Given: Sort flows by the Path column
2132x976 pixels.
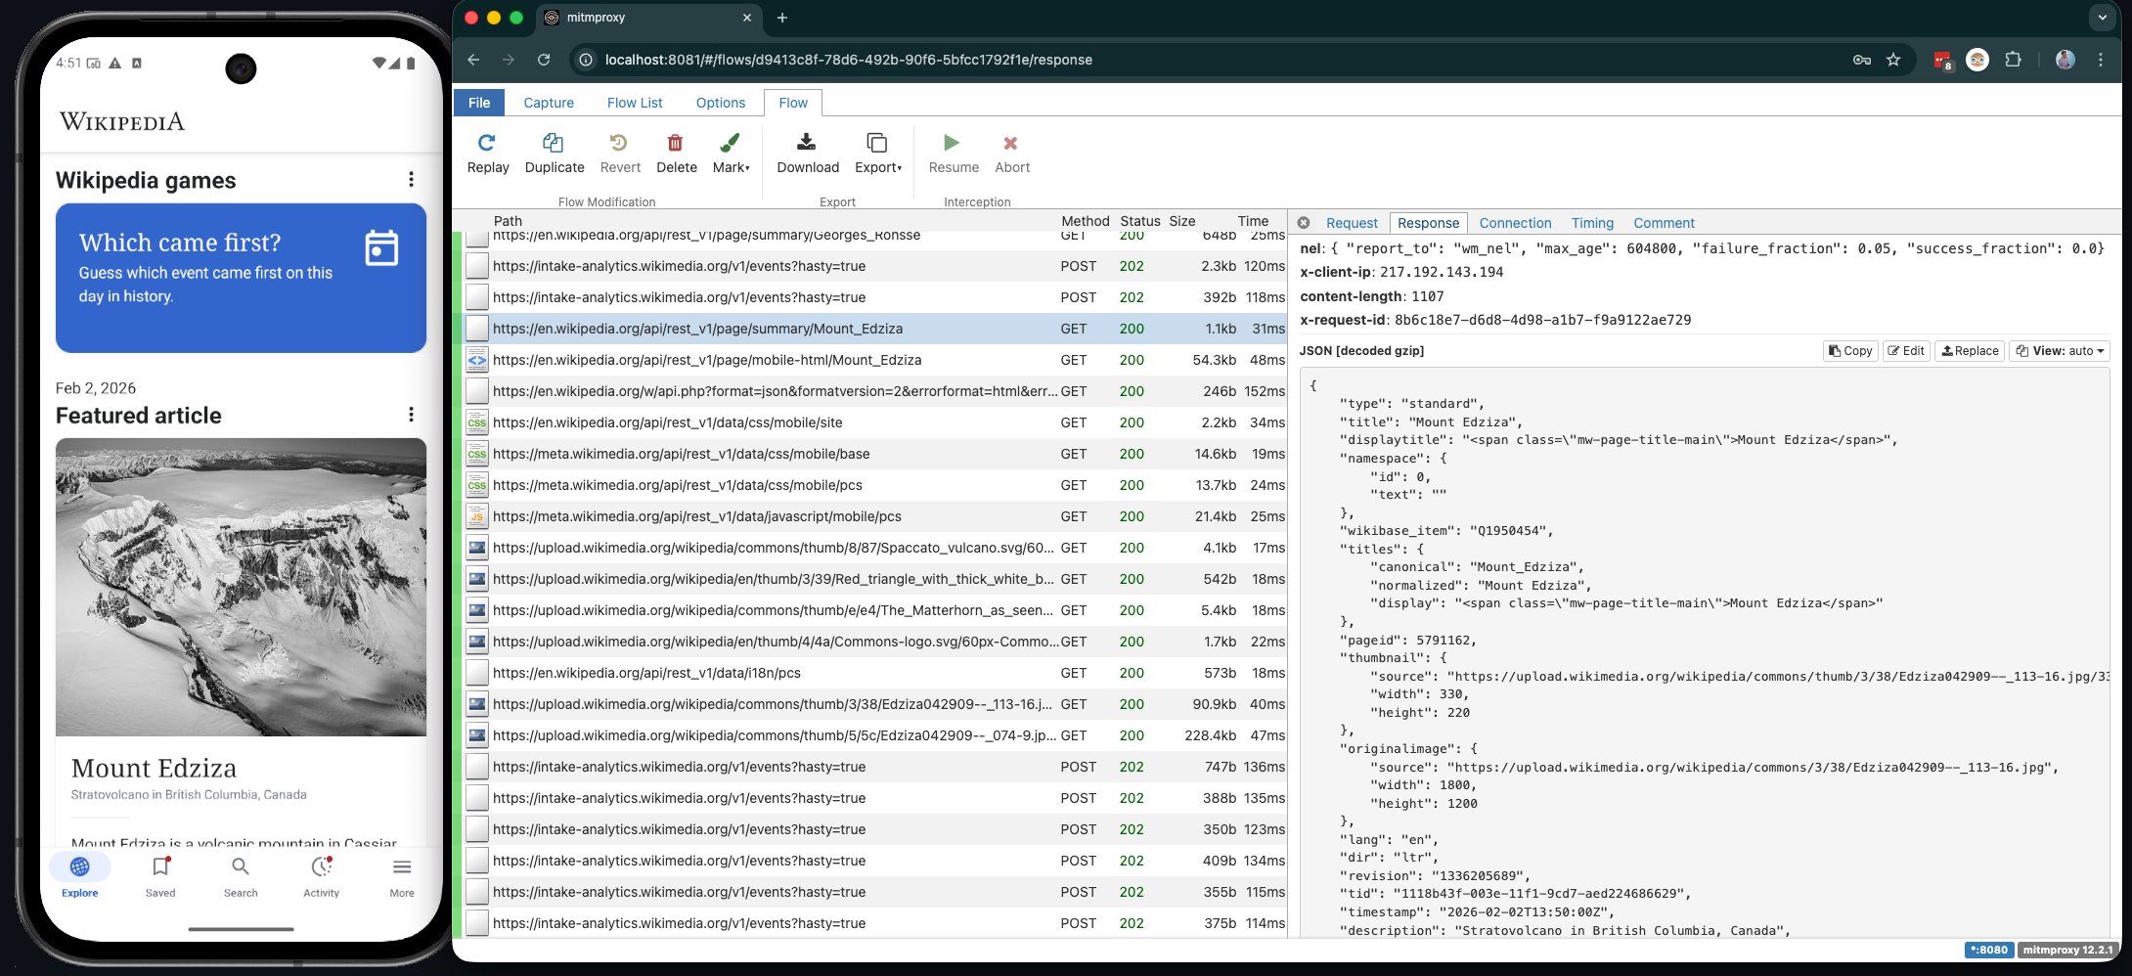Looking at the screenshot, I should (508, 221).
